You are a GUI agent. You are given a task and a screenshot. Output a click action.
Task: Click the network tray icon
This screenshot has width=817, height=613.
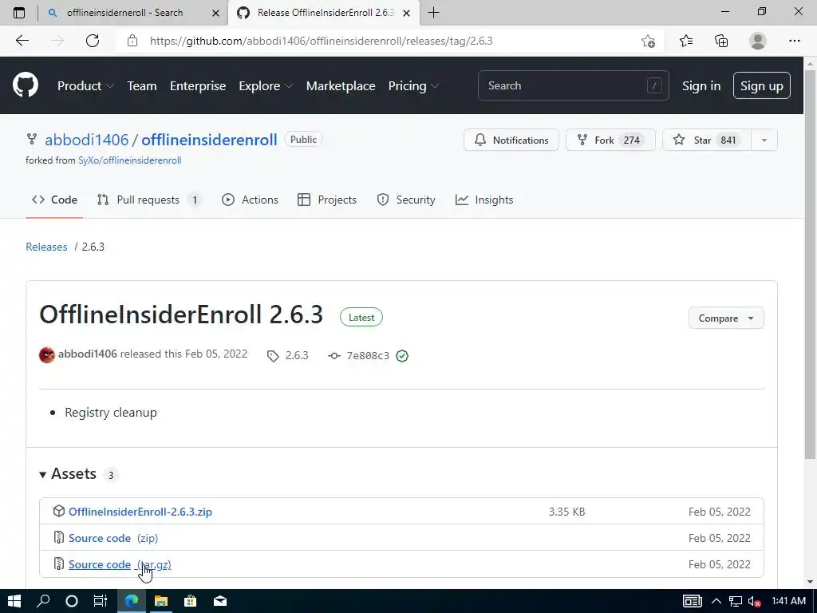[735, 602]
